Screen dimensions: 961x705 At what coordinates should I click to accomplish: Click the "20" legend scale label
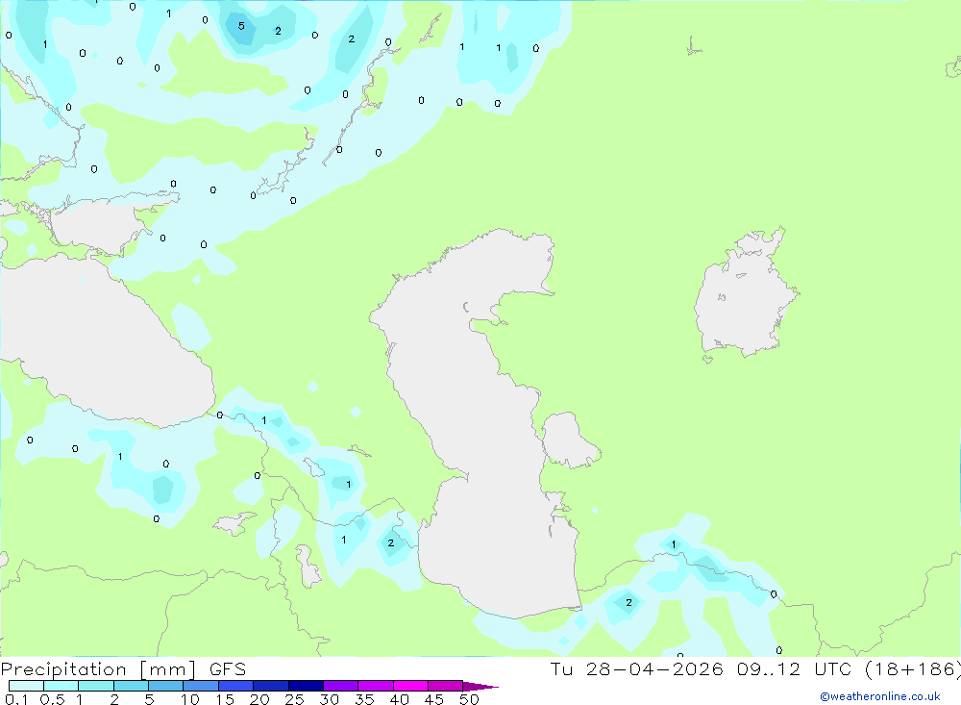click(x=259, y=699)
